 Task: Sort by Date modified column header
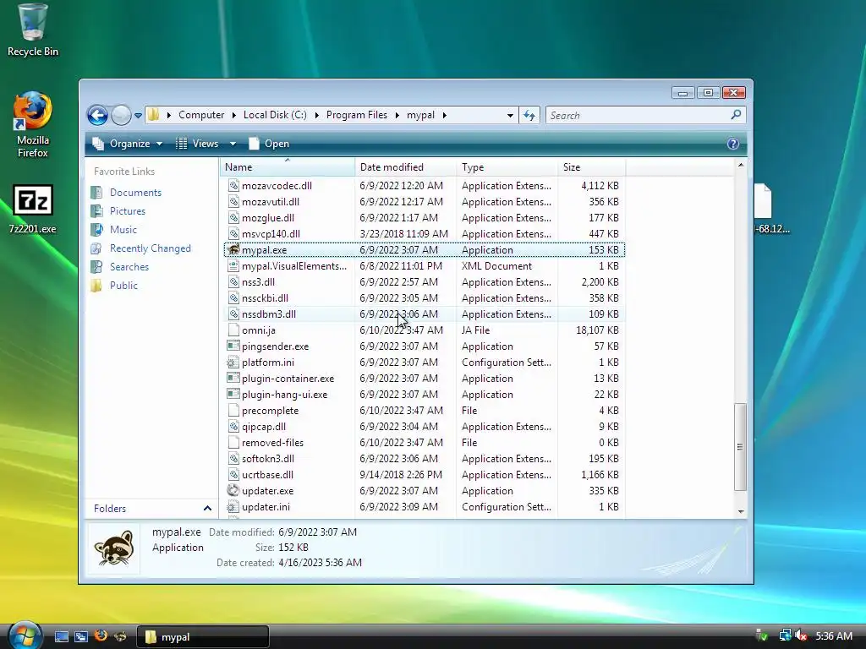(405, 167)
